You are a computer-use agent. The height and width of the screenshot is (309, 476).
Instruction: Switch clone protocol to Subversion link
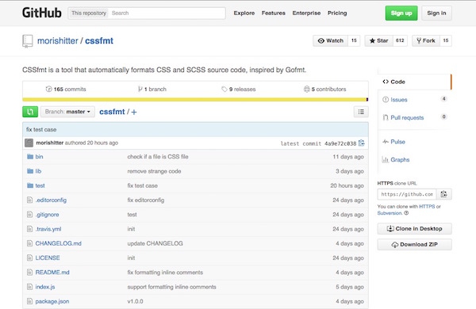click(390, 213)
